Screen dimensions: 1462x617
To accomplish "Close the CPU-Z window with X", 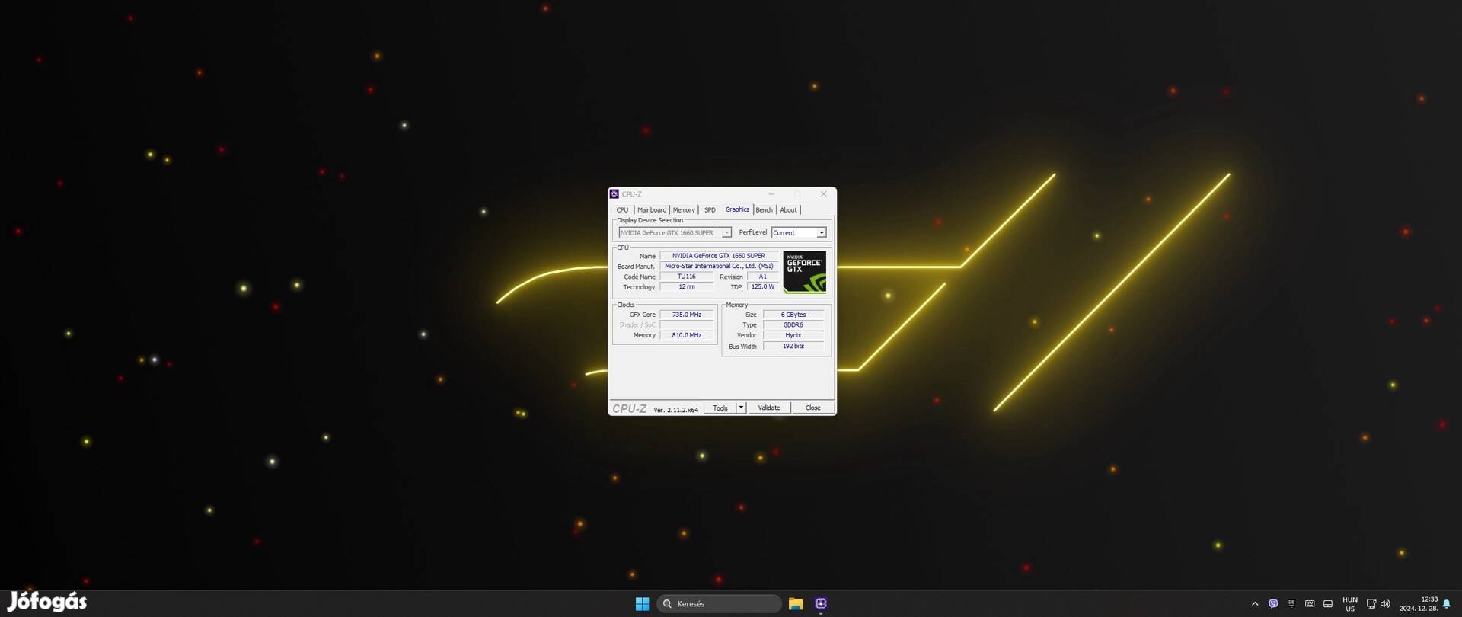I will click(823, 194).
